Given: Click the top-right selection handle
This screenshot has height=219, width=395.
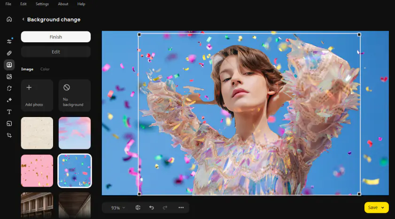Looking at the screenshot, I should point(359,34).
